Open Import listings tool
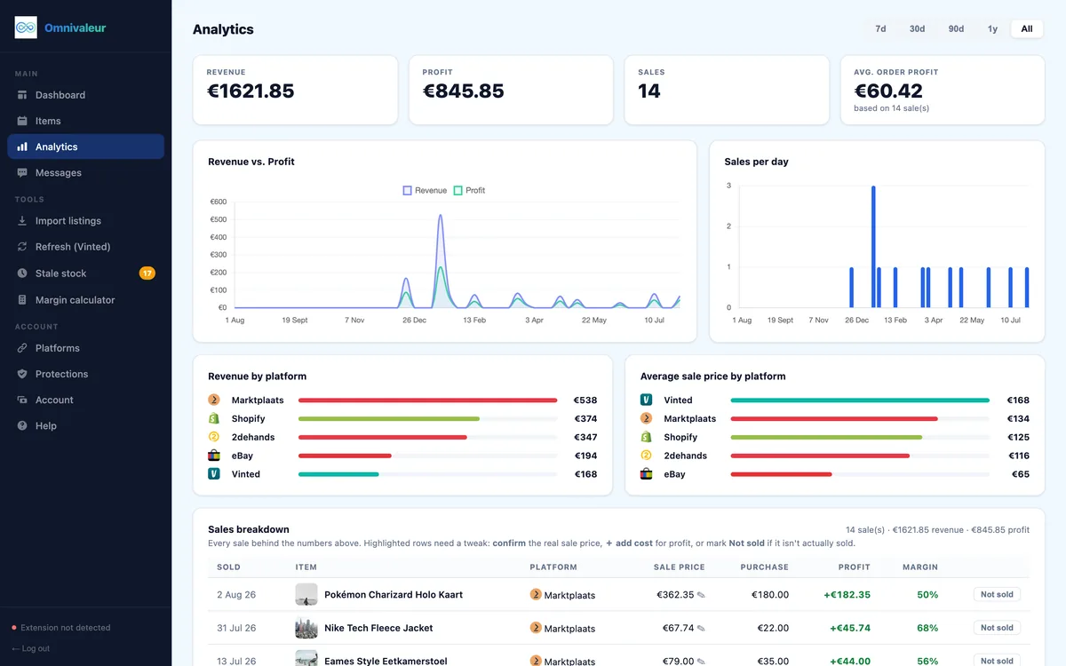Viewport: 1066px width, 666px height. point(85,220)
